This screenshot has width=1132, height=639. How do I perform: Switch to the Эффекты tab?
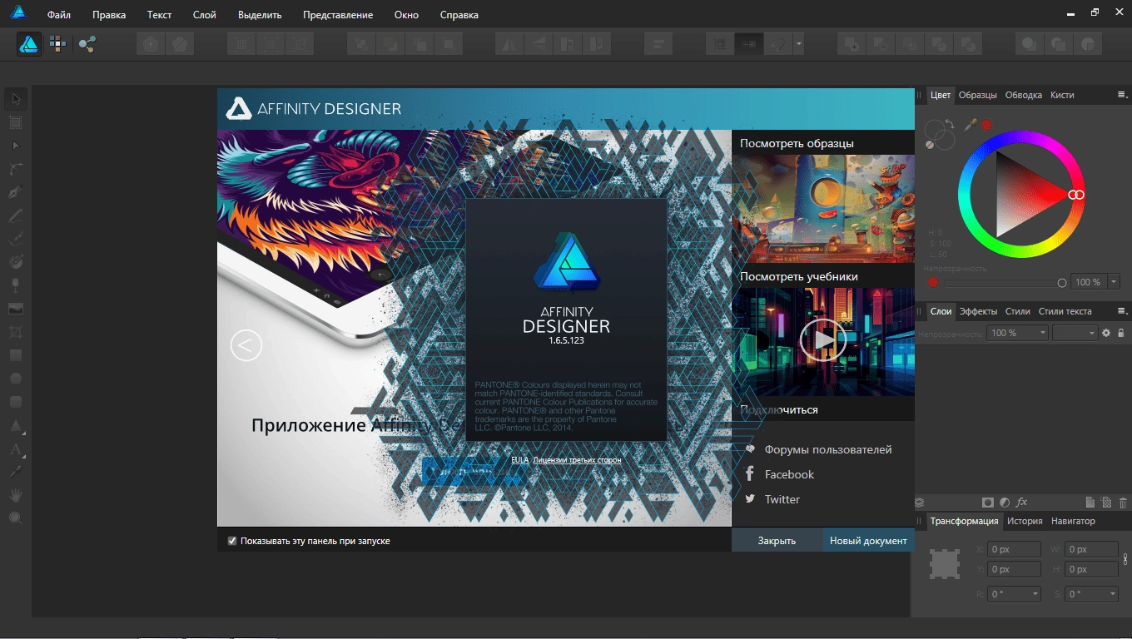pos(978,311)
